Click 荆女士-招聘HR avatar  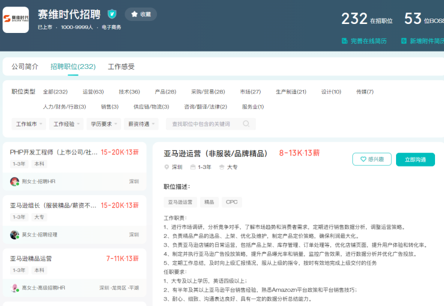pos(14,181)
